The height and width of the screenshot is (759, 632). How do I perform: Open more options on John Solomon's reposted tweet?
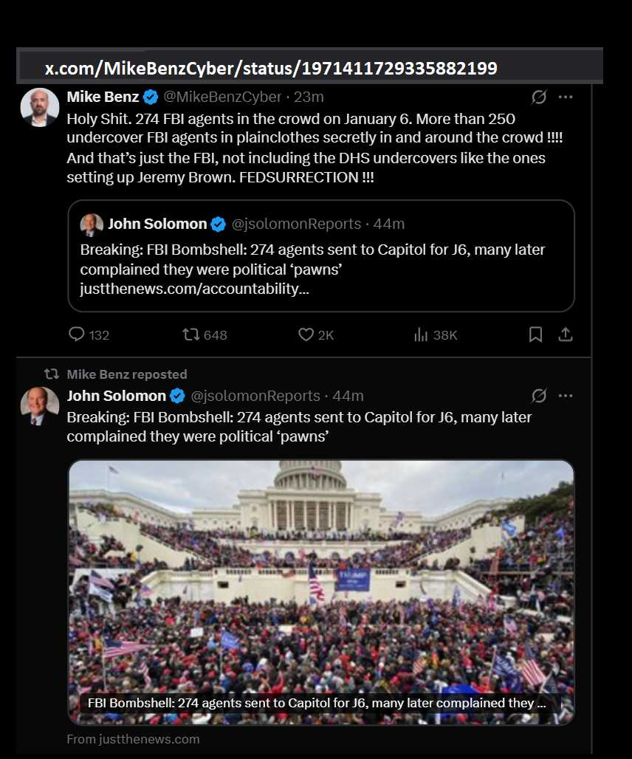pos(566,396)
